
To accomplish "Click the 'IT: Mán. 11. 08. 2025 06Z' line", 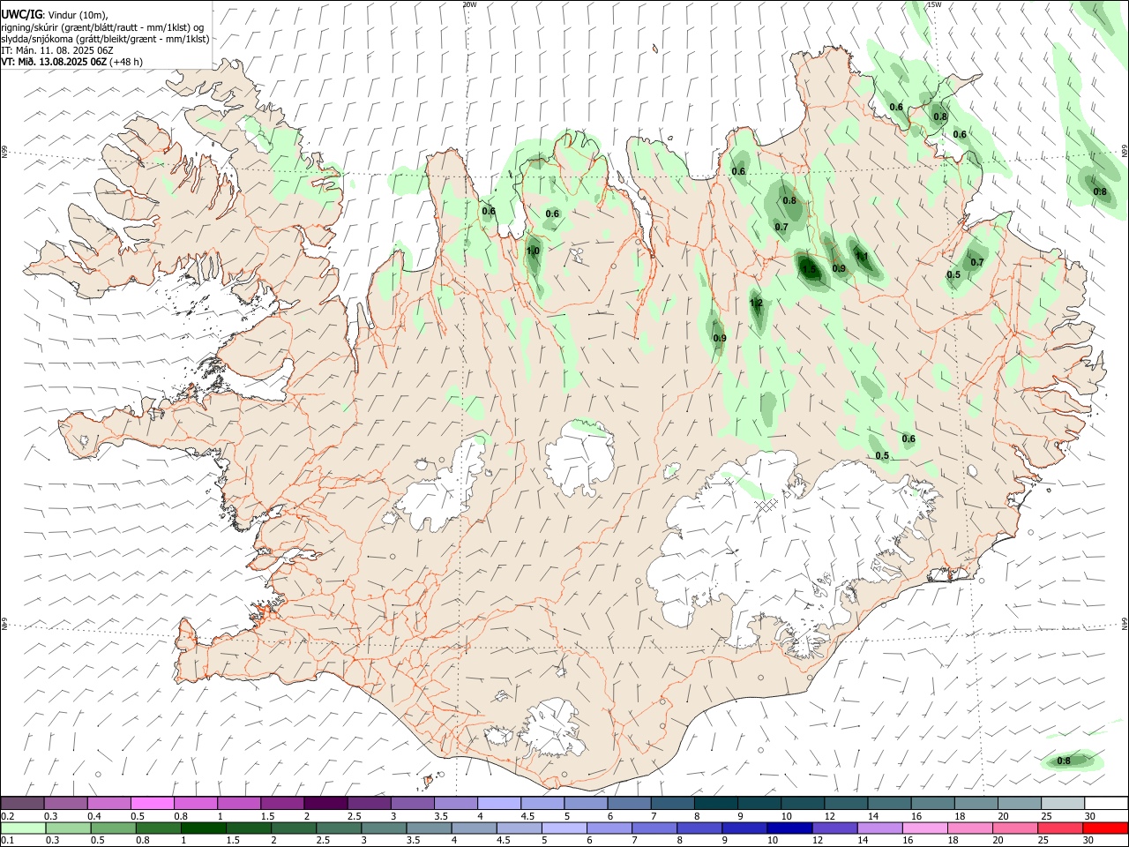I will [x=57, y=50].
